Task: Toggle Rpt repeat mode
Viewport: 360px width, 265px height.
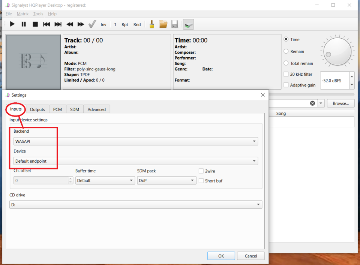Action: click(124, 24)
